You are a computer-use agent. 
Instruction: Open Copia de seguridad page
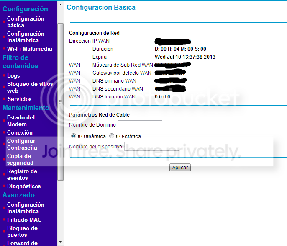click(20, 159)
